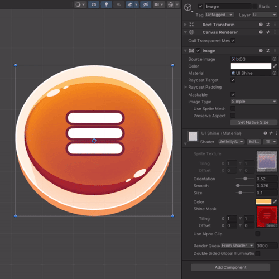Toggle scene lighting bulb icon
Viewport: 279px width, 279px height.
106,4
